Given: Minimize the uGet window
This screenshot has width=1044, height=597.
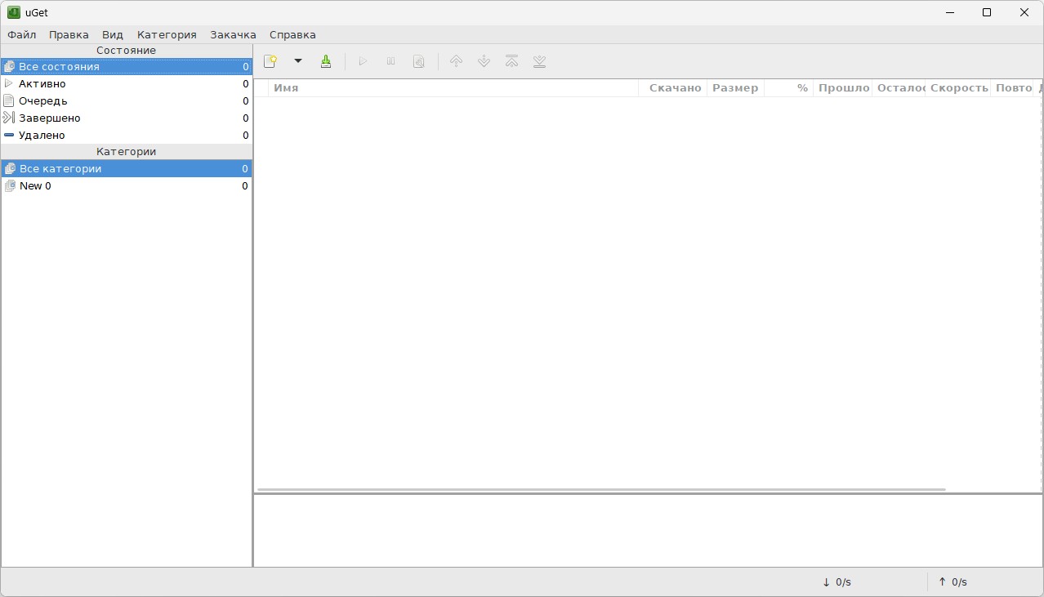Looking at the screenshot, I should pyautogui.click(x=950, y=12).
